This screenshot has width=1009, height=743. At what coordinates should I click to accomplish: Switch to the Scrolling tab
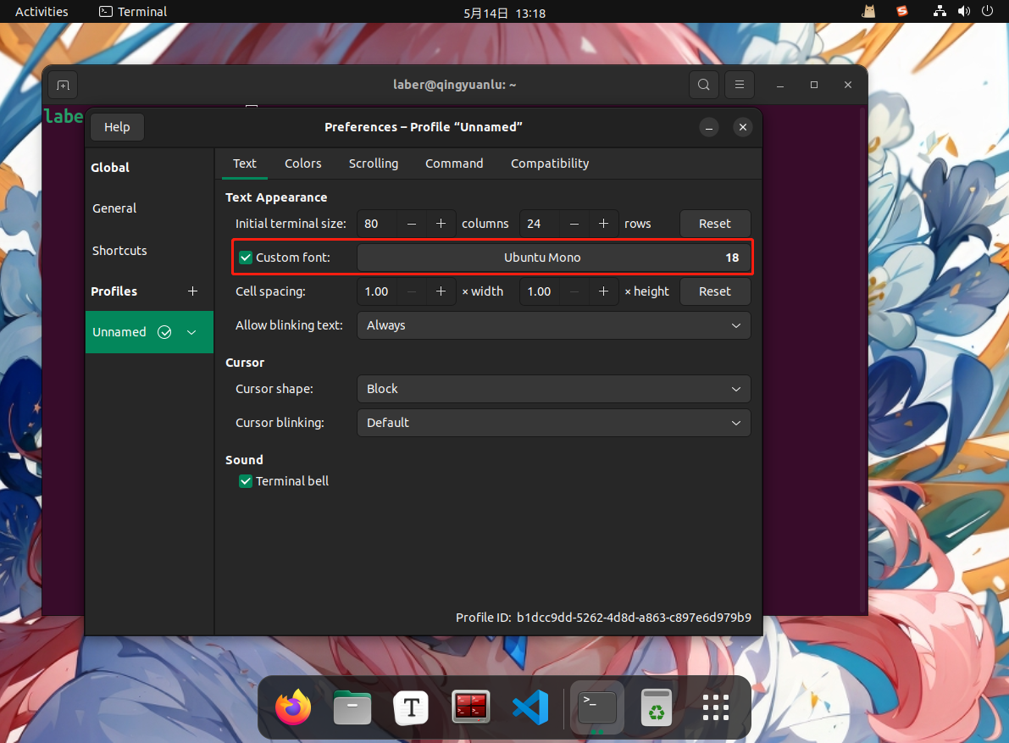tap(374, 164)
